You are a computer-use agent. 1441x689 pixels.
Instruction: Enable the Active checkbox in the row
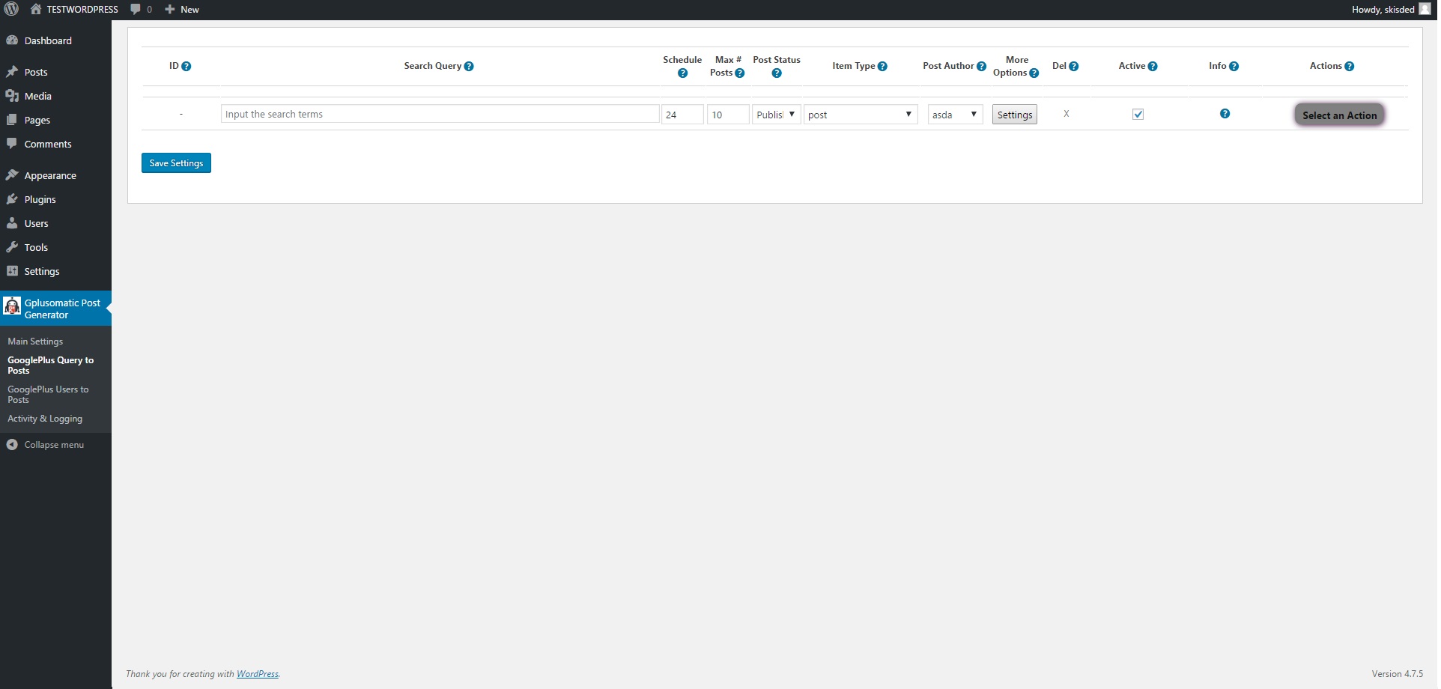tap(1138, 114)
